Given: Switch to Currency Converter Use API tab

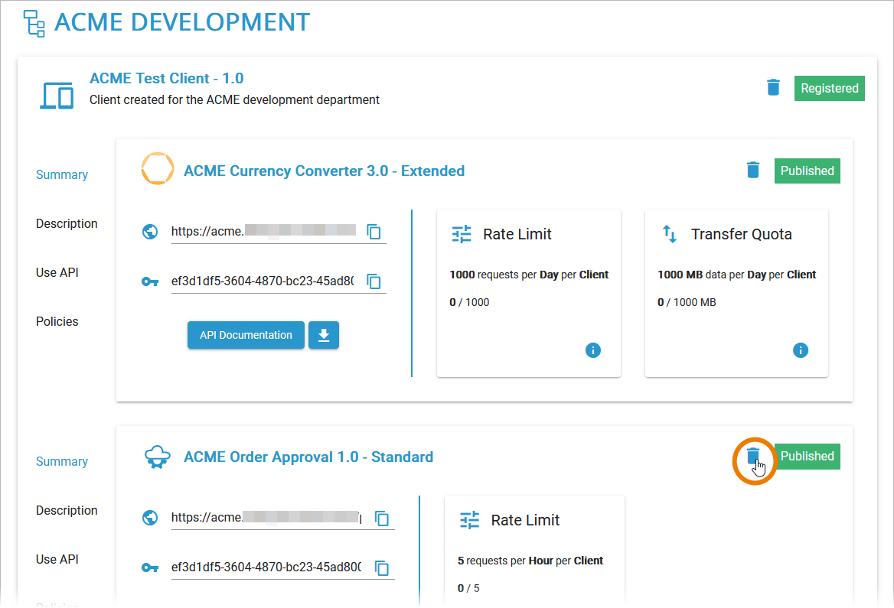Looking at the screenshot, I should [57, 272].
